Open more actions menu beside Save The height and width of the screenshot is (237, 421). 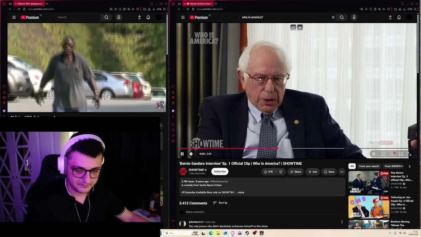click(342, 171)
